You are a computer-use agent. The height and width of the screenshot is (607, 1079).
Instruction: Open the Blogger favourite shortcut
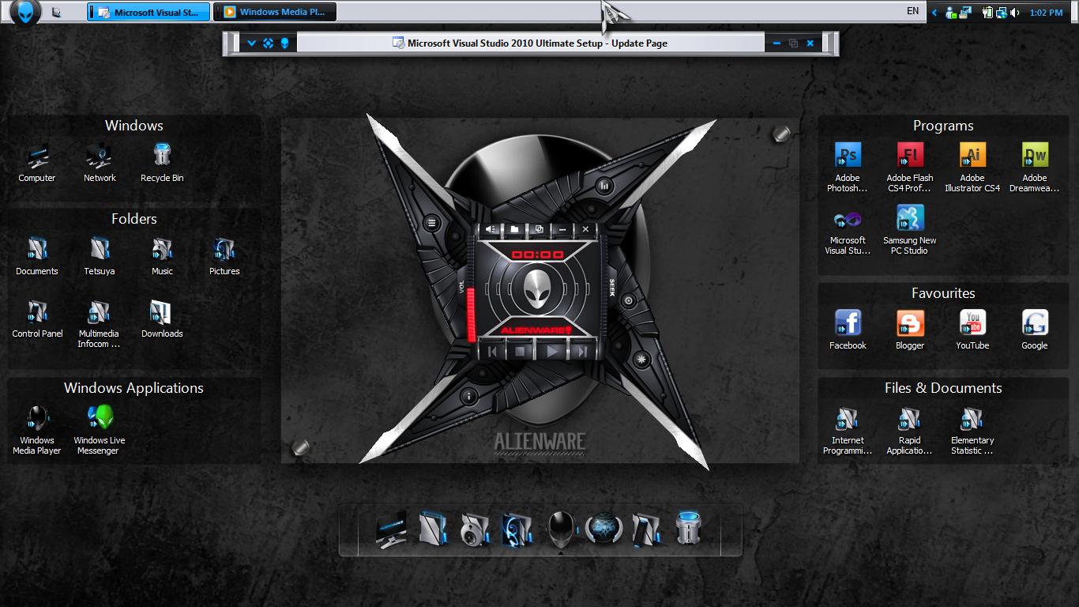point(910,330)
